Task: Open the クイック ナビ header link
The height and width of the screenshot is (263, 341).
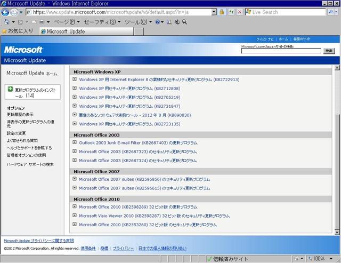Action: coord(265,39)
